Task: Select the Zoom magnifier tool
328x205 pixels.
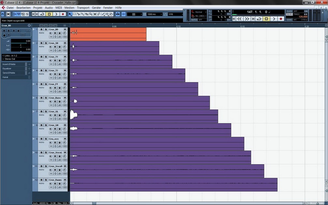Action: pyautogui.click(x=91, y=14)
